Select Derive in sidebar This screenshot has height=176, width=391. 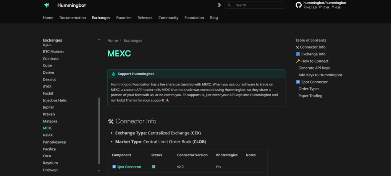(x=48, y=73)
